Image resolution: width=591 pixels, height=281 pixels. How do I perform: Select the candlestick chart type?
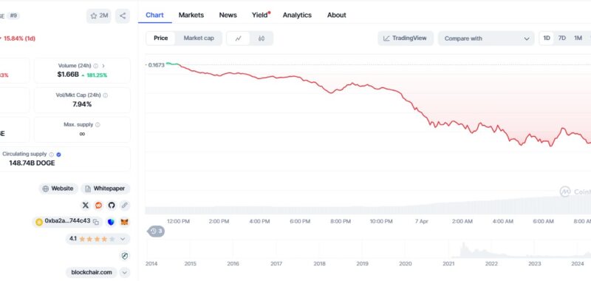point(262,38)
